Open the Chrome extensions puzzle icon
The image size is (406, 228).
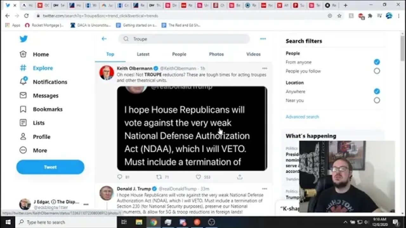click(370, 16)
